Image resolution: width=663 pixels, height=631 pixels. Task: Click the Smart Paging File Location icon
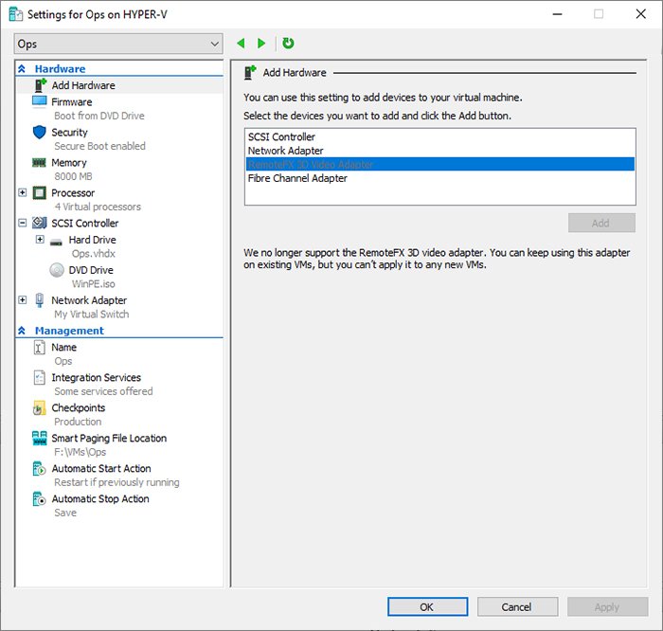pyautogui.click(x=39, y=439)
